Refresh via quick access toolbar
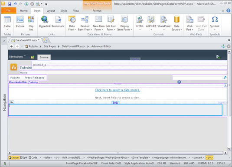 coord(26,4)
